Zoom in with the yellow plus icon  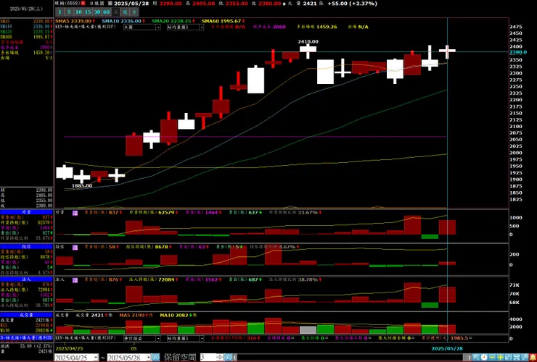[x=501, y=358]
